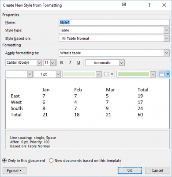Screen dimensions: 172x177
Task: Open the 1 pt line weight dropdown
Action: tap(58, 74)
